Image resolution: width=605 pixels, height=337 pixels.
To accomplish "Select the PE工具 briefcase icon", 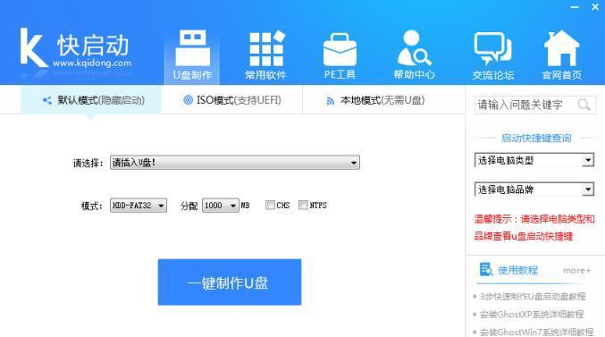I will pyautogui.click(x=340, y=49).
